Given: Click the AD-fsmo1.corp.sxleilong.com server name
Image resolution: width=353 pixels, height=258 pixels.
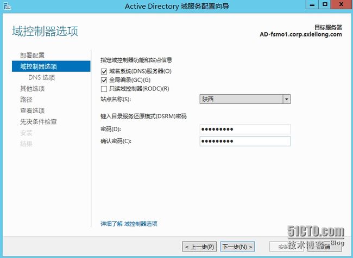Looking at the screenshot, I should 301,34.
